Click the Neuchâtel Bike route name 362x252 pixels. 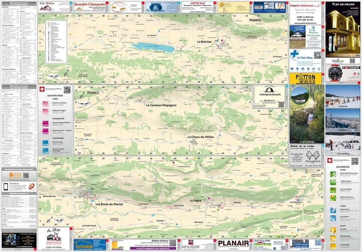tap(345, 237)
